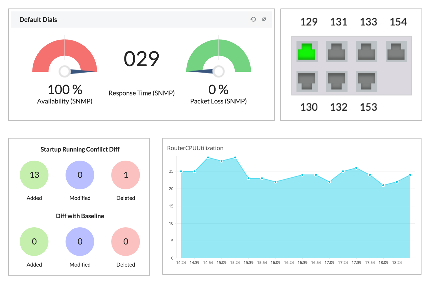This screenshot has height=285, width=428.
Task: Click the 1 Deleted circle under Startup Running
Action: 126,175
